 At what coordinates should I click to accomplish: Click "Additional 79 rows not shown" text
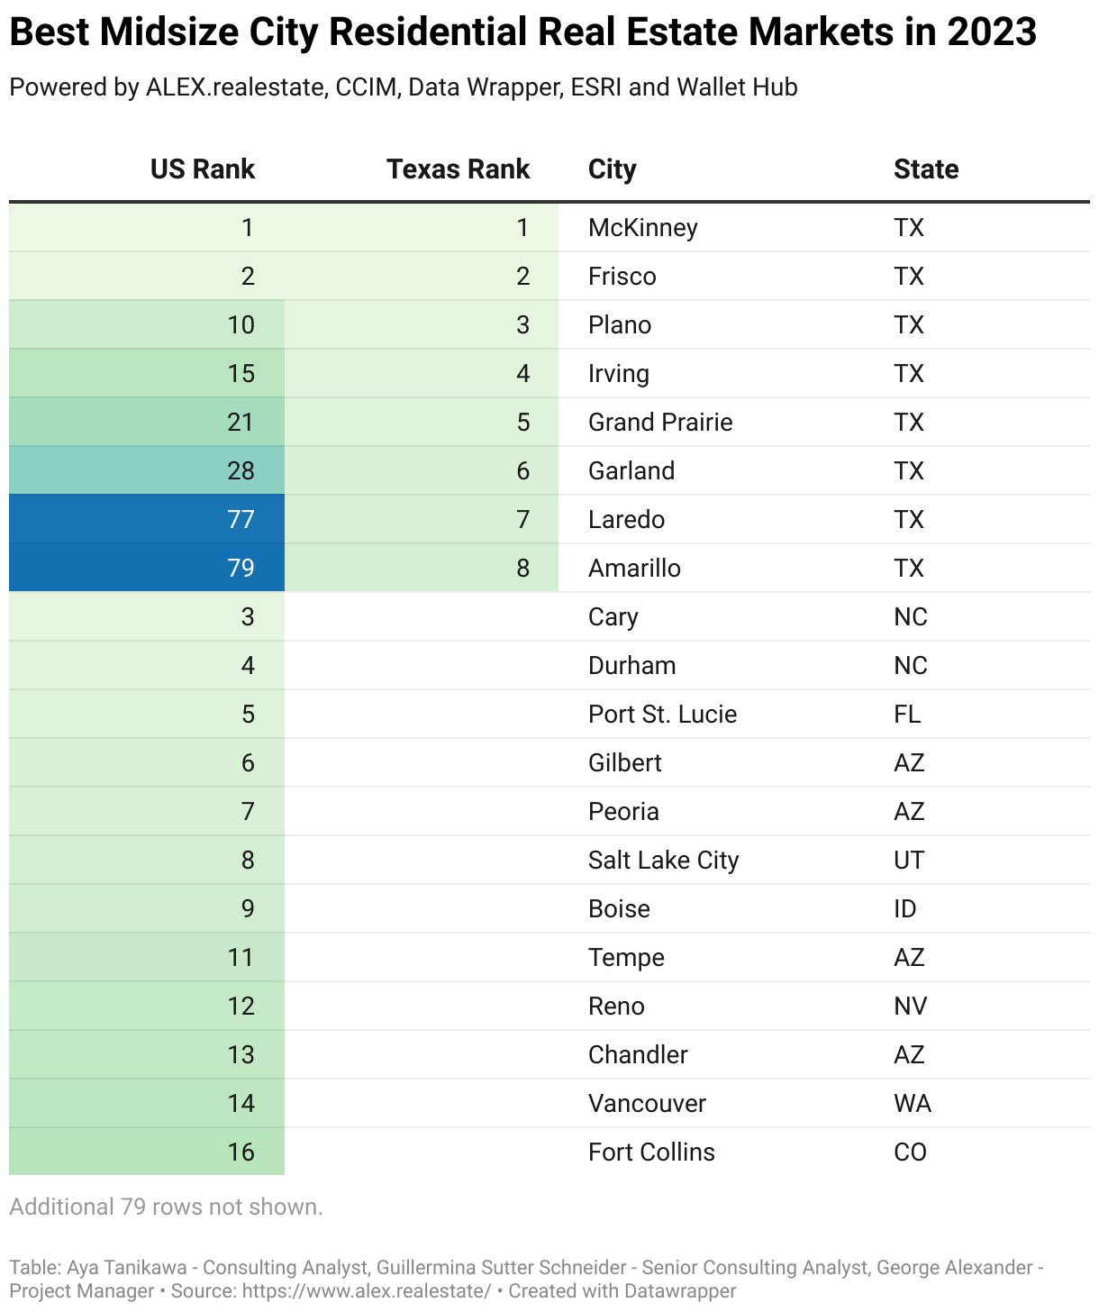pos(166,1207)
